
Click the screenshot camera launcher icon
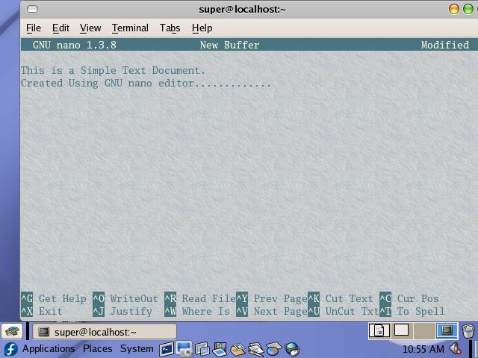pos(184,349)
